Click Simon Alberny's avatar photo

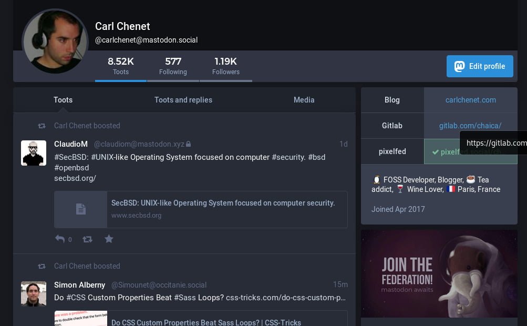(34, 293)
